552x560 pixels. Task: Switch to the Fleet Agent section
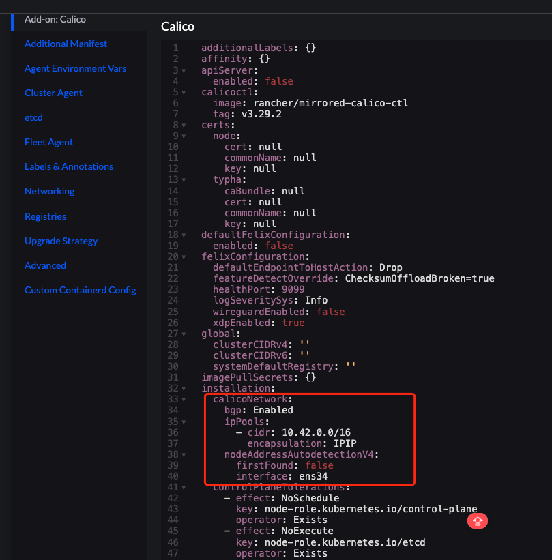(x=48, y=142)
